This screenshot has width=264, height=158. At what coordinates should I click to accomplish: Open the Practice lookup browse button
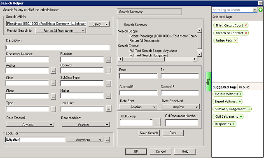[x=108, y=60]
